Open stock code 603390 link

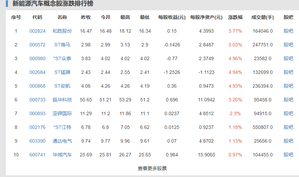[x=37, y=141]
